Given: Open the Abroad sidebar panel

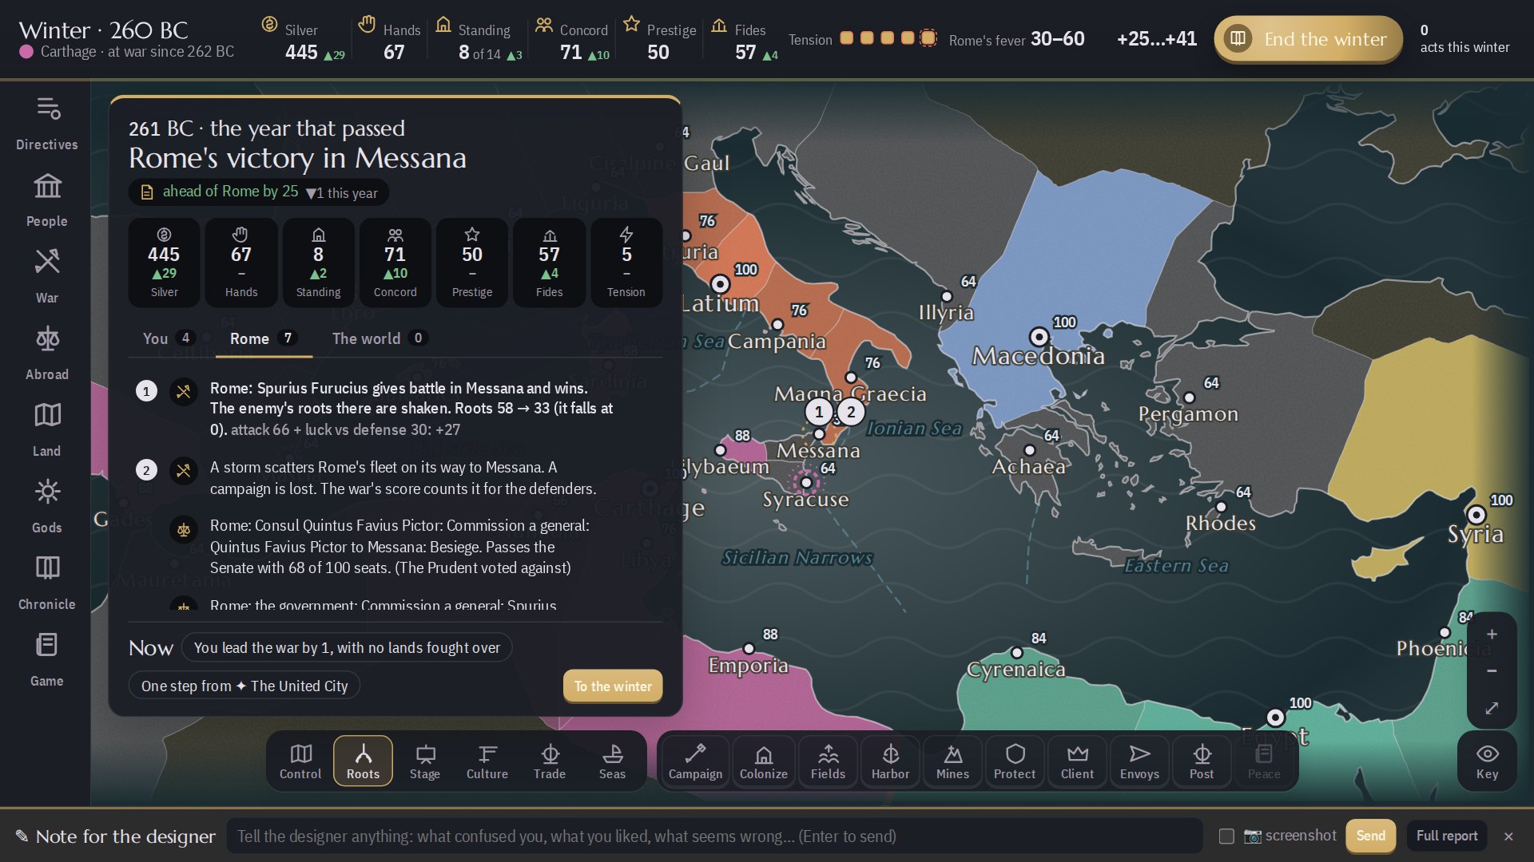Looking at the screenshot, I should point(47,353).
